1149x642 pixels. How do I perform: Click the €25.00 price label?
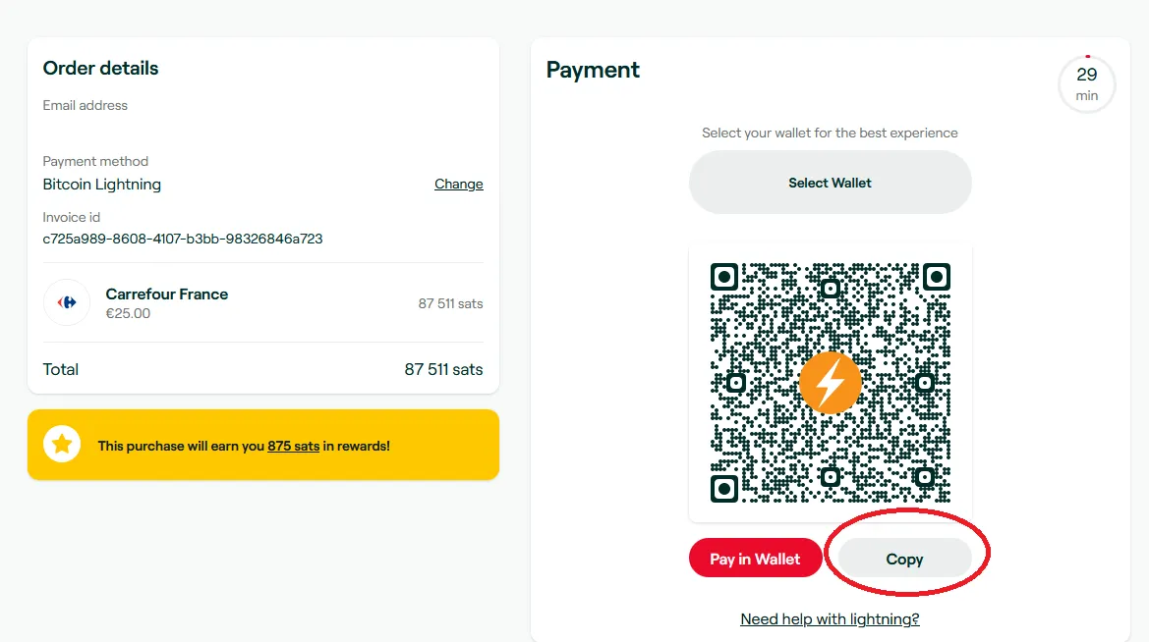128,313
